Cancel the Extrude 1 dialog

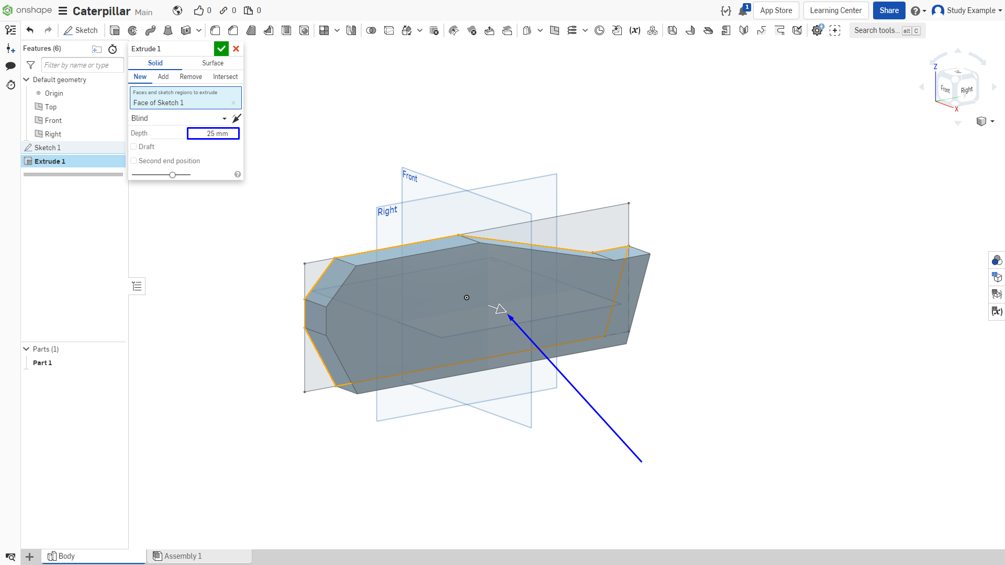pos(236,49)
